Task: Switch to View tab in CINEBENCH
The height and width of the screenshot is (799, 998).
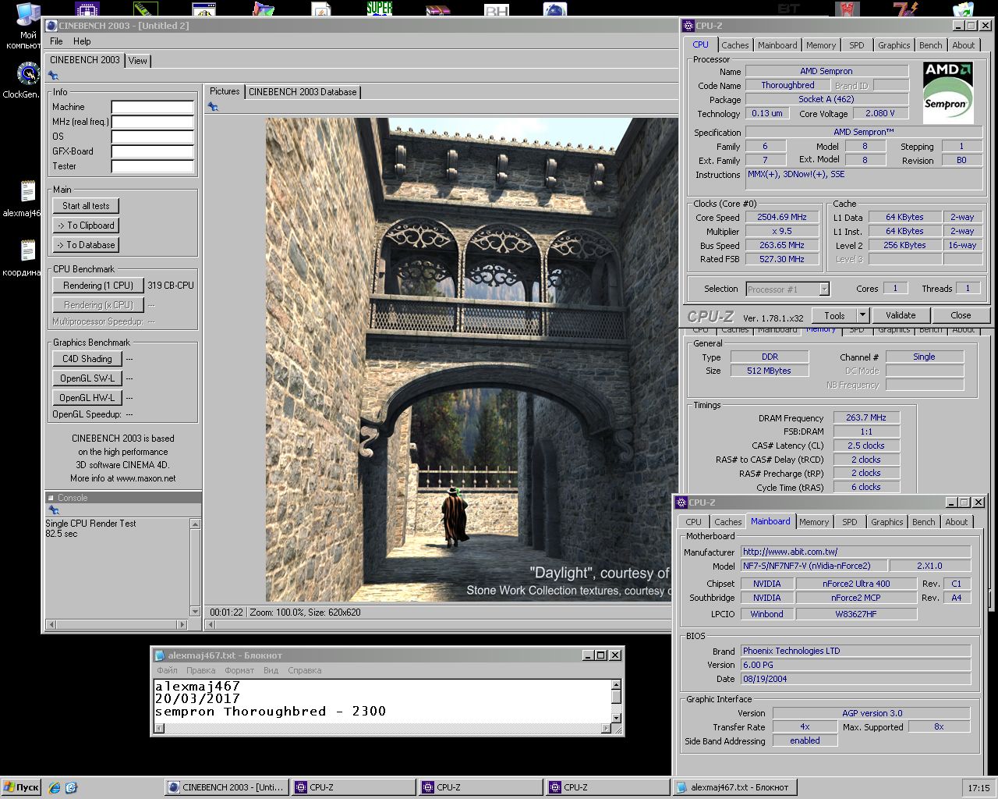Action: click(x=138, y=61)
